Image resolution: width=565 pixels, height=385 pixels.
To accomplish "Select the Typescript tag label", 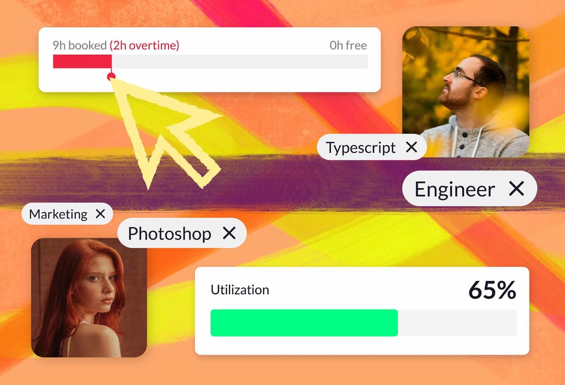I will tap(360, 148).
